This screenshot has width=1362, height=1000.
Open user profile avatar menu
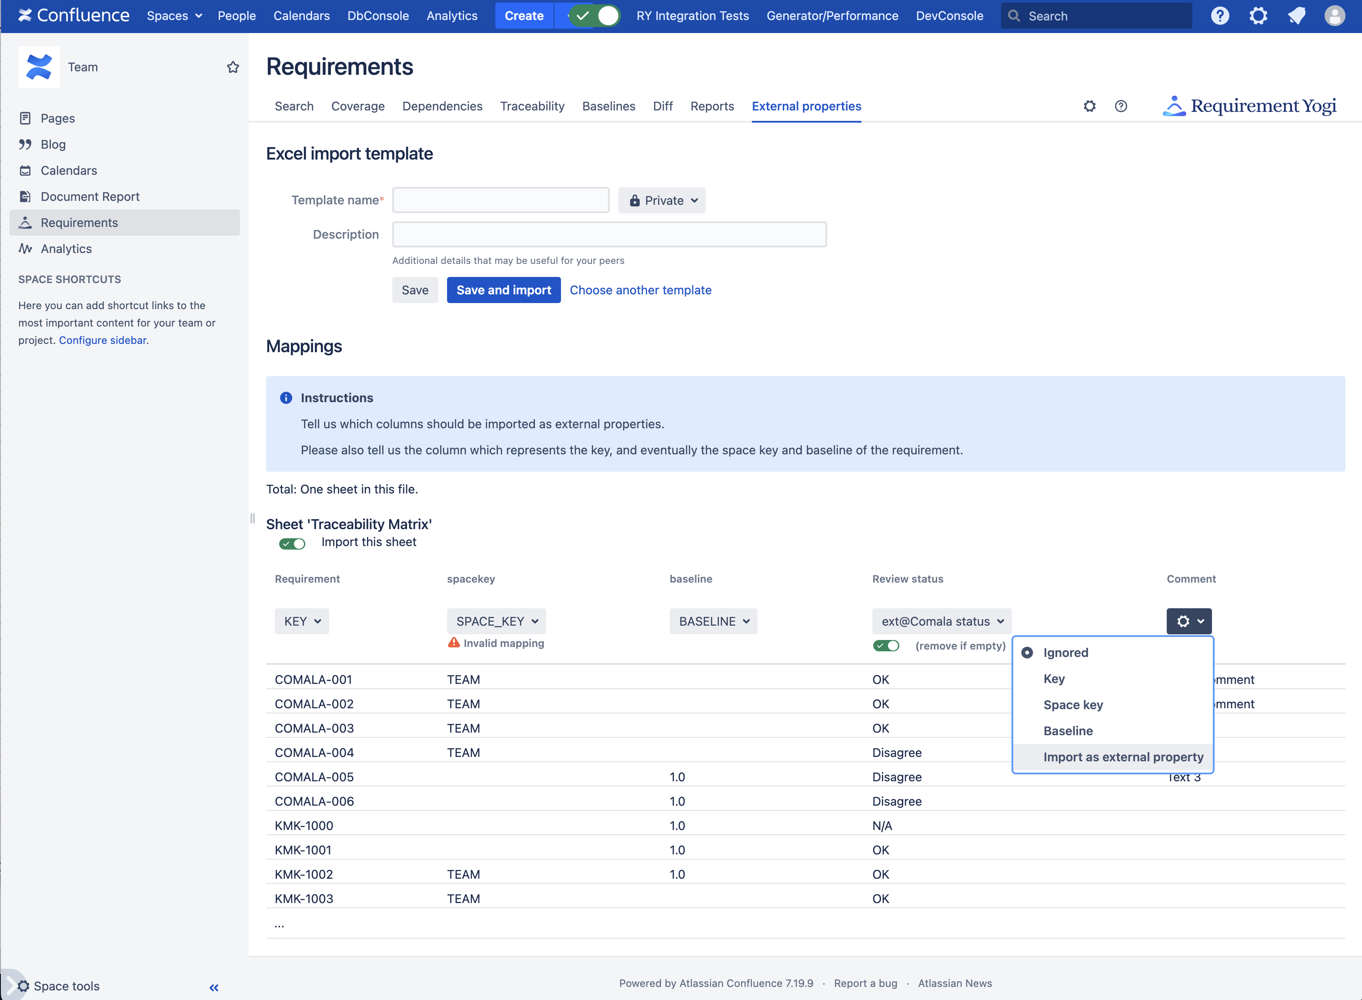pos(1334,16)
